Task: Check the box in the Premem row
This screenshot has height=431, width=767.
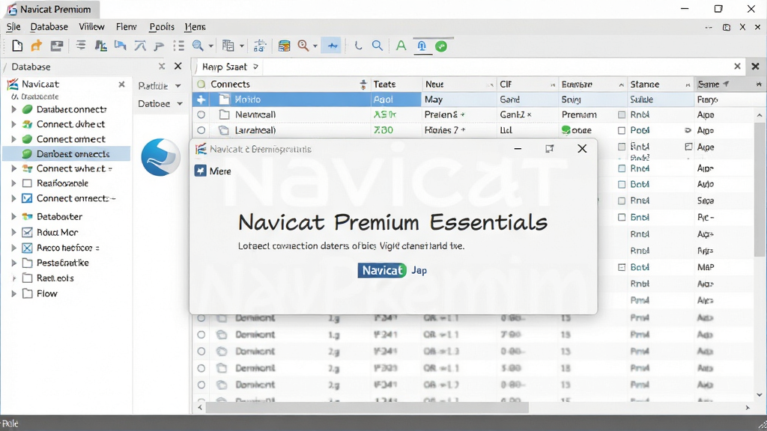Action: tap(621, 114)
